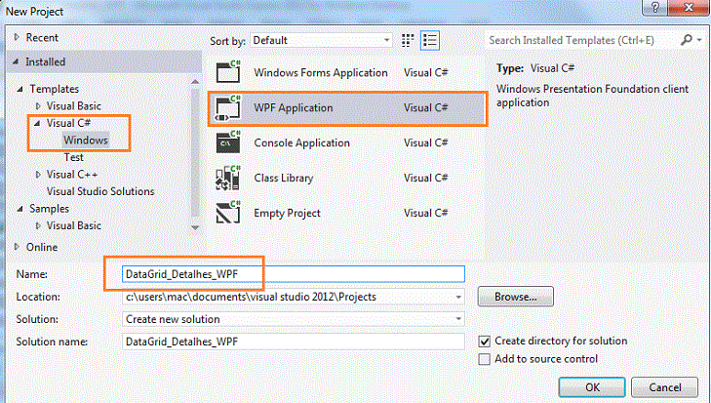The height and width of the screenshot is (403, 711).
Task: Click the search magnifier icon
Action: click(x=687, y=40)
